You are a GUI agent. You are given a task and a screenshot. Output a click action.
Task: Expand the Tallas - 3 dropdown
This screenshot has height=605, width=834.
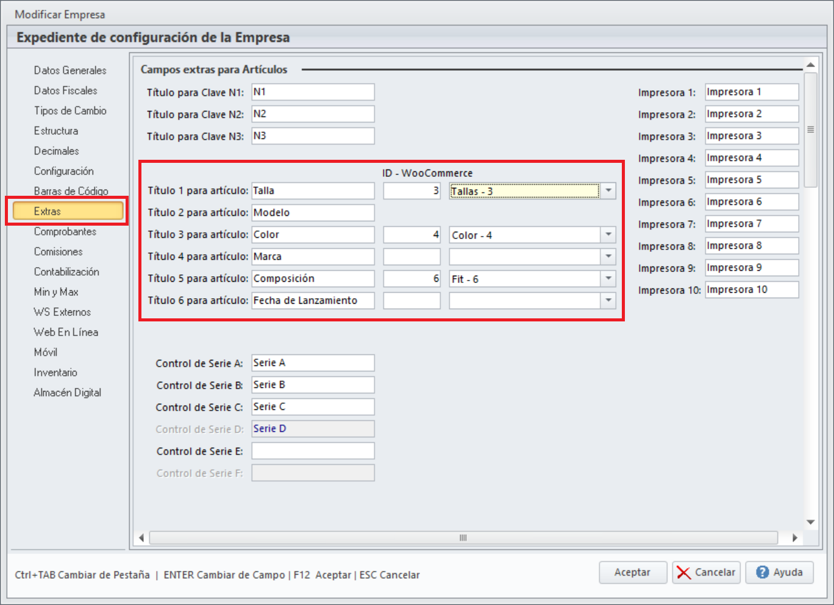[x=608, y=191]
